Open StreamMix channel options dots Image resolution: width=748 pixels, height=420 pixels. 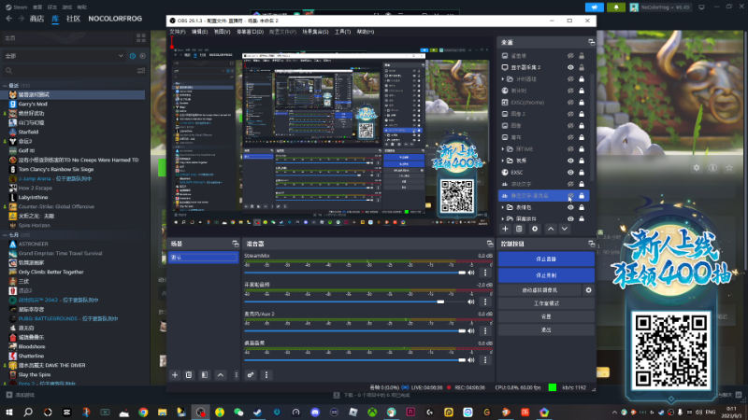click(x=485, y=273)
